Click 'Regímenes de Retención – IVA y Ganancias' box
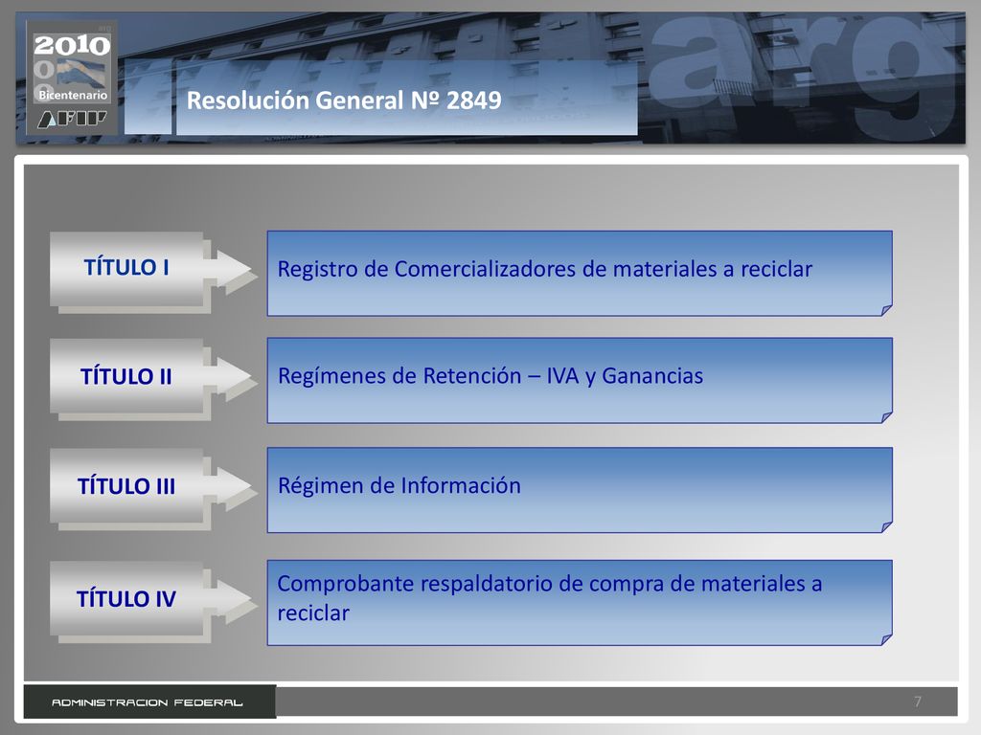Viewport: 981px width, 735px height. click(x=580, y=381)
